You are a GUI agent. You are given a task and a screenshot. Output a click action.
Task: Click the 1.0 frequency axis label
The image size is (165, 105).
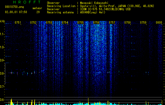(x=2, y=47)
